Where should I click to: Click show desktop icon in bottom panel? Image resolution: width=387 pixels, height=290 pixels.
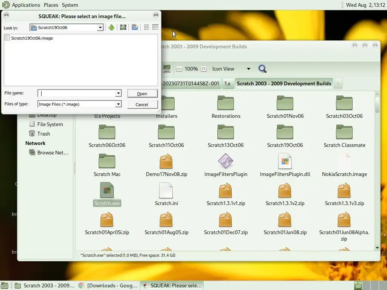pos(5,285)
